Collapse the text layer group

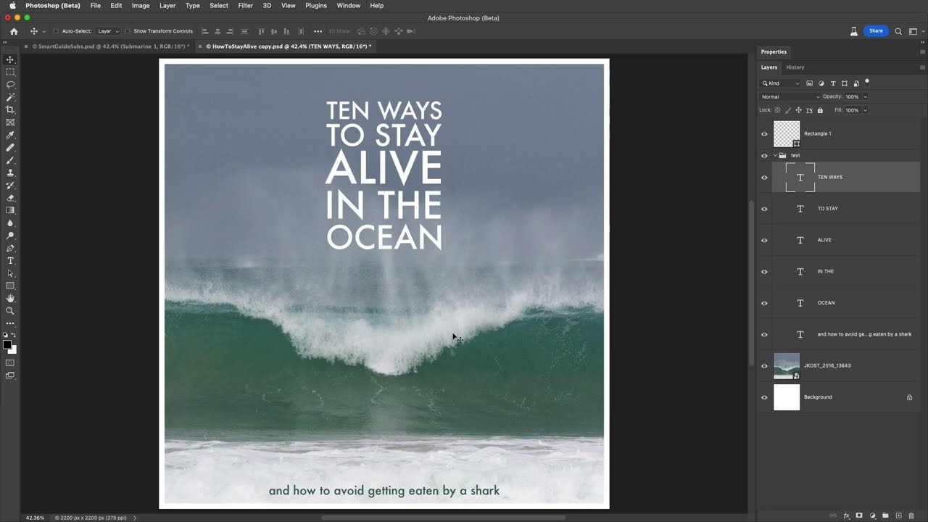775,155
